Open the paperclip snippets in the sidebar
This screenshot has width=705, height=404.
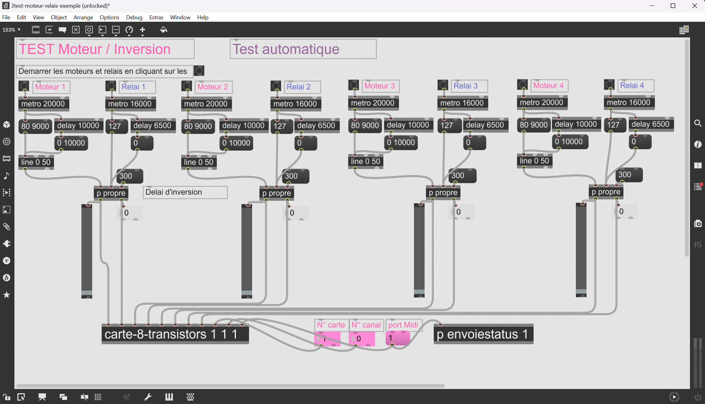point(7,227)
